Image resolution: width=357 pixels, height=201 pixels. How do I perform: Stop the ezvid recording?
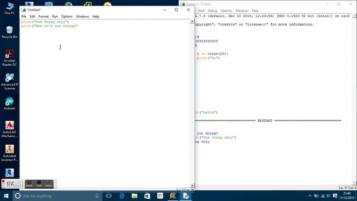click(39, 184)
